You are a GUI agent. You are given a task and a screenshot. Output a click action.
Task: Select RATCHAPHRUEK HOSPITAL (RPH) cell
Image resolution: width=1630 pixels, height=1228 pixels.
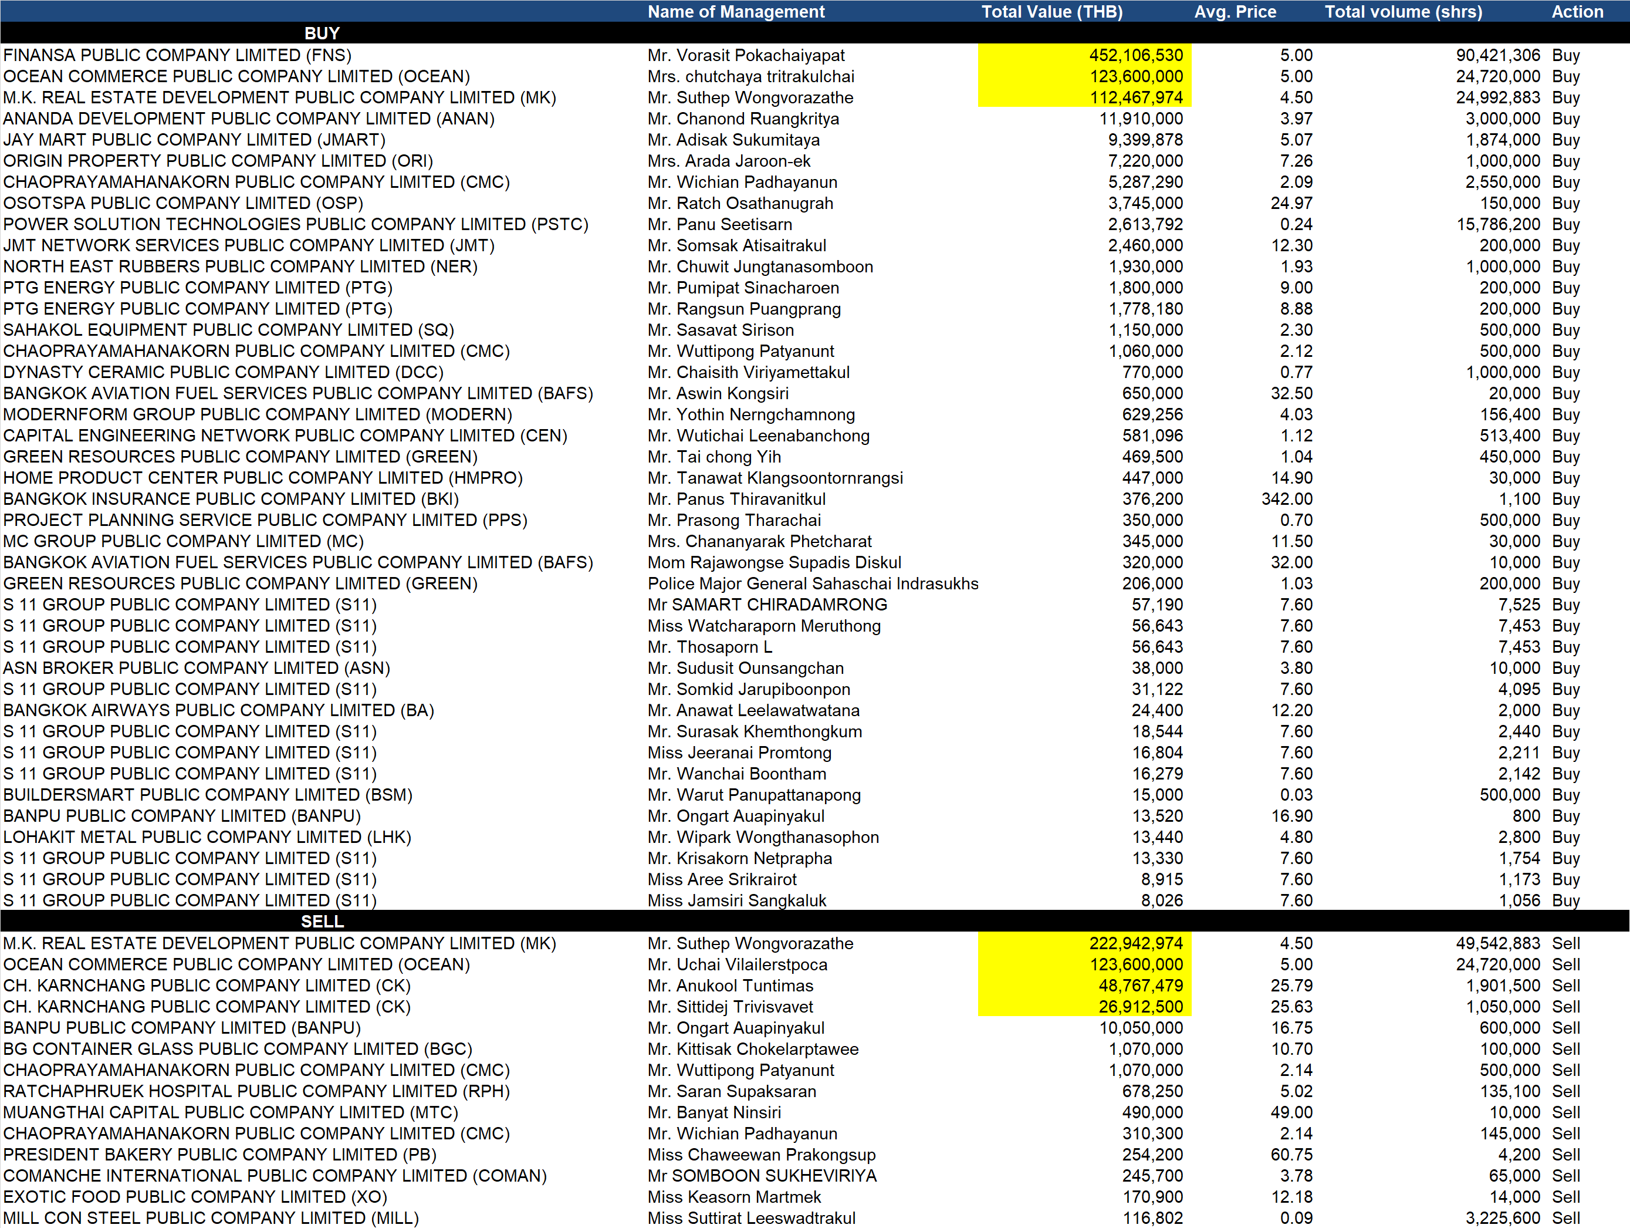[x=256, y=1092]
